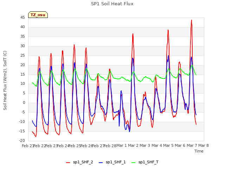Click the blue dip near Mar 1 at -15
Screen dimensions: 225x169
129,131
